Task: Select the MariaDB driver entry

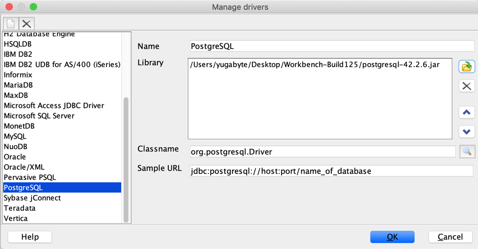Action: point(19,85)
